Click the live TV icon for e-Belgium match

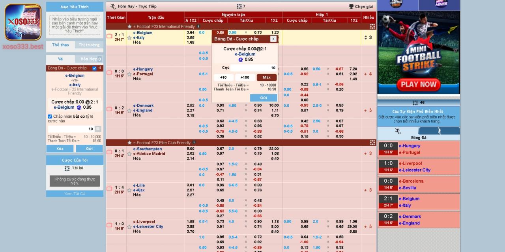point(109,36)
